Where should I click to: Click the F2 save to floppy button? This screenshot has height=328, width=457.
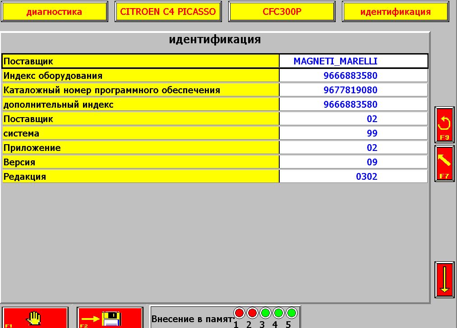110,318
